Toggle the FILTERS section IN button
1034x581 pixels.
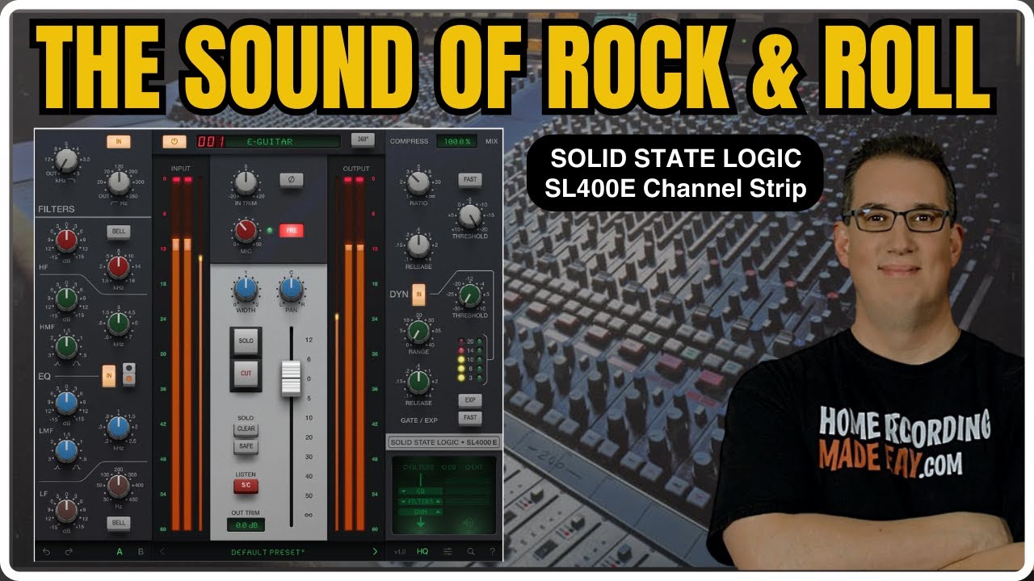pyautogui.click(x=118, y=142)
